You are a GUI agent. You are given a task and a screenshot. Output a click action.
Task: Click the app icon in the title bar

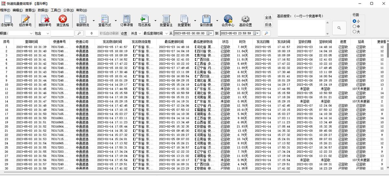point(3,3)
